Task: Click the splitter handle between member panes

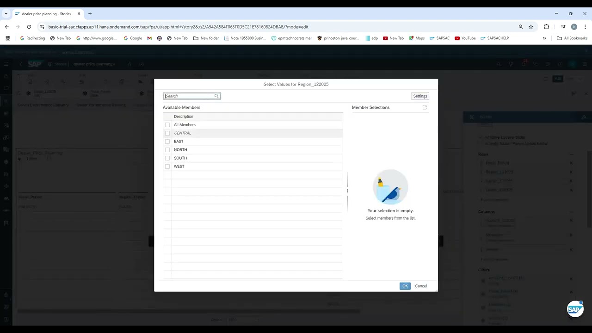Action: coord(347,191)
